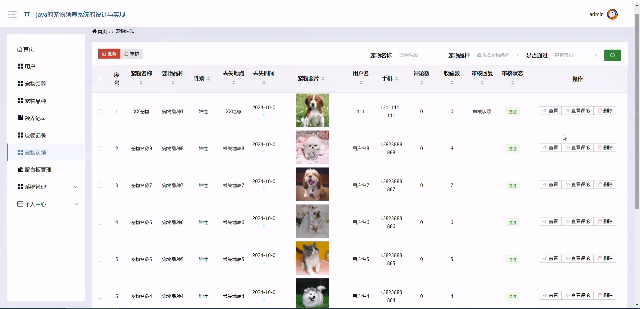Open the 宠物品种 select dropdown
This screenshot has height=309, width=640.
[498, 55]
